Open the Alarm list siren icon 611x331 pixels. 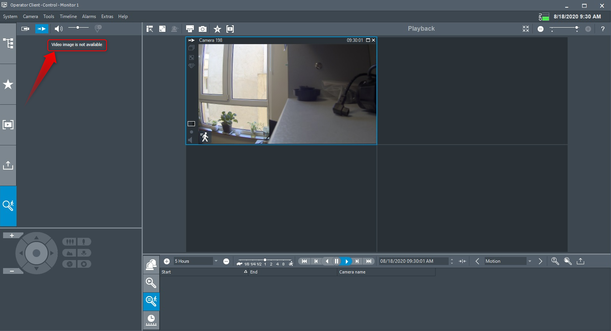[x=151, y=264]
